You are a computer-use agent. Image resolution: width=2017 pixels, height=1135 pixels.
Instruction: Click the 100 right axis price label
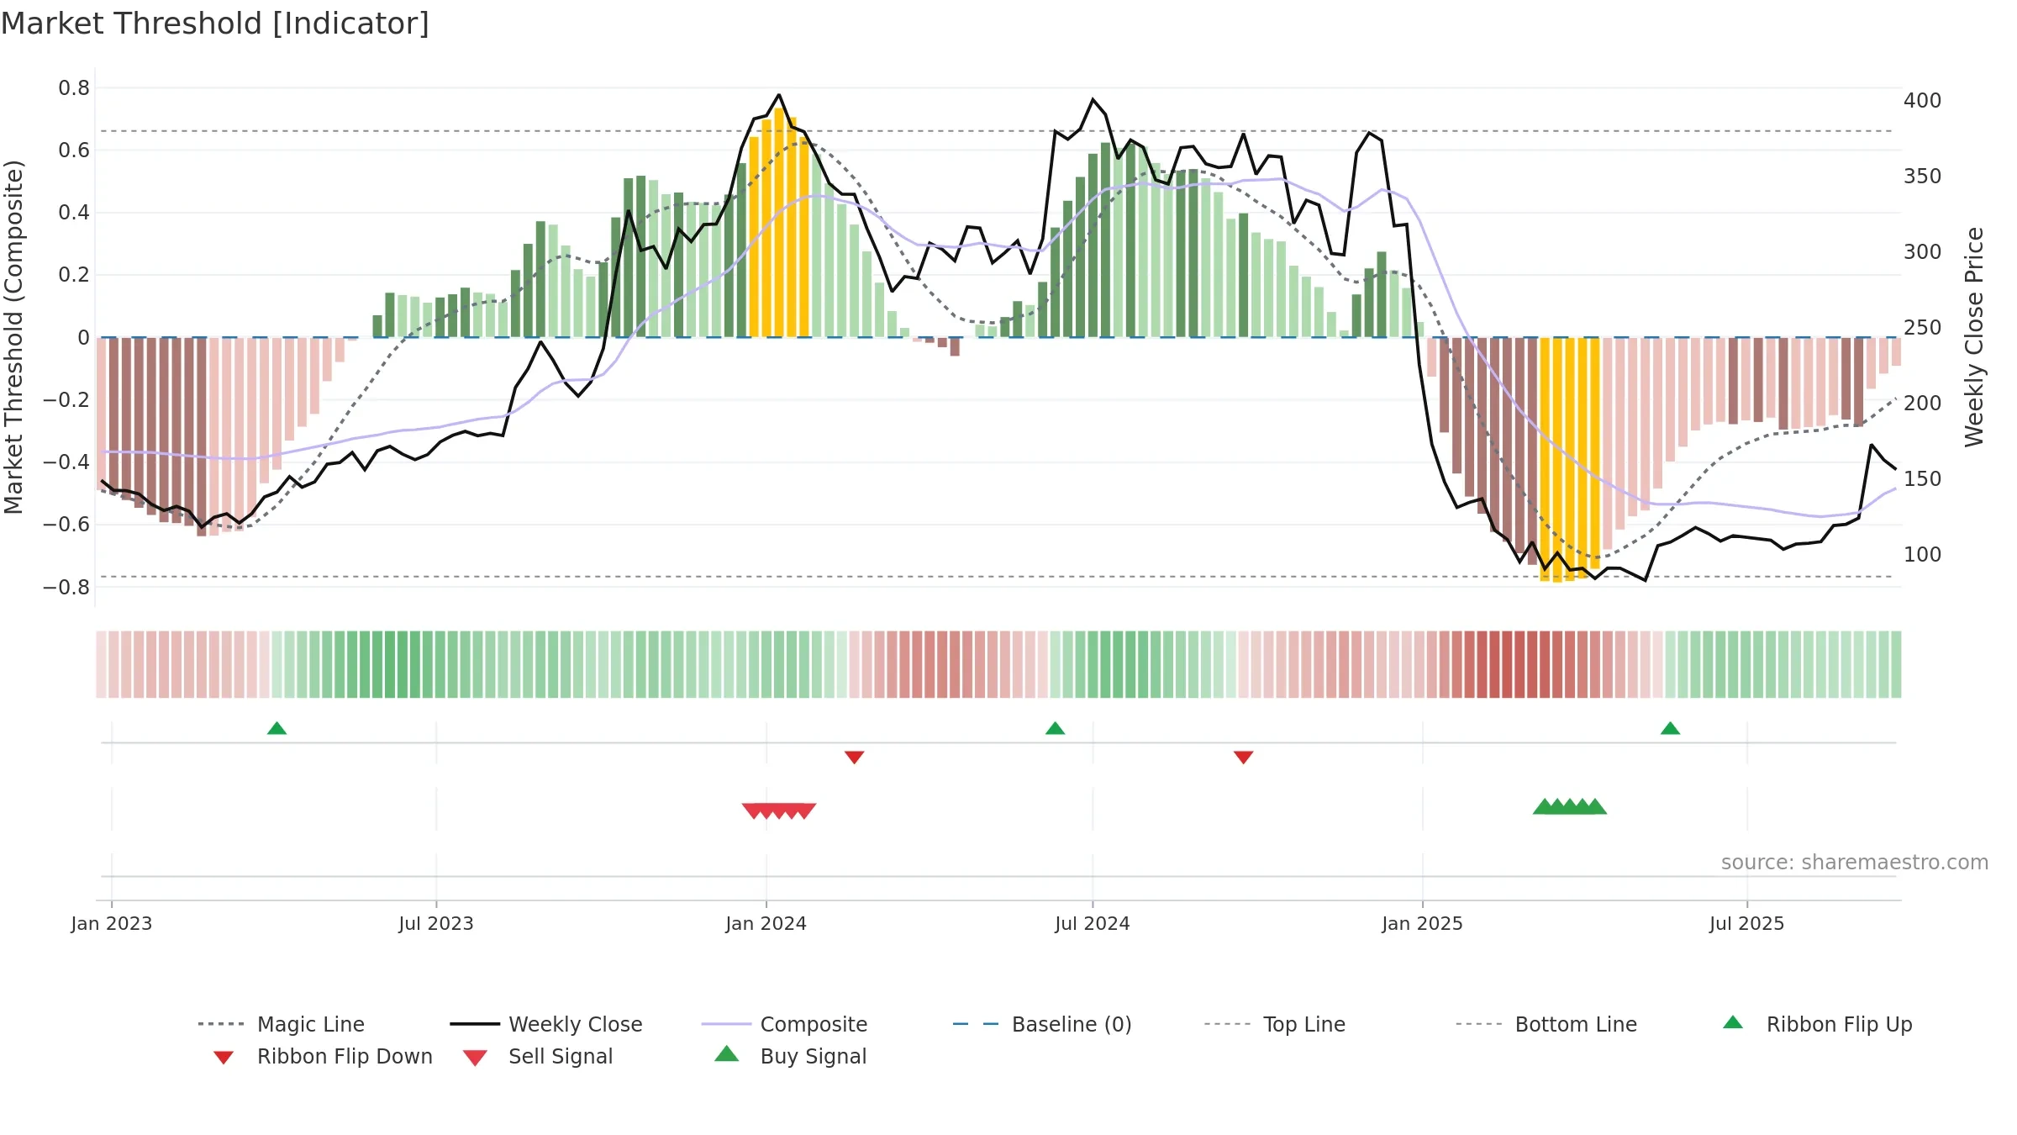1923,555
